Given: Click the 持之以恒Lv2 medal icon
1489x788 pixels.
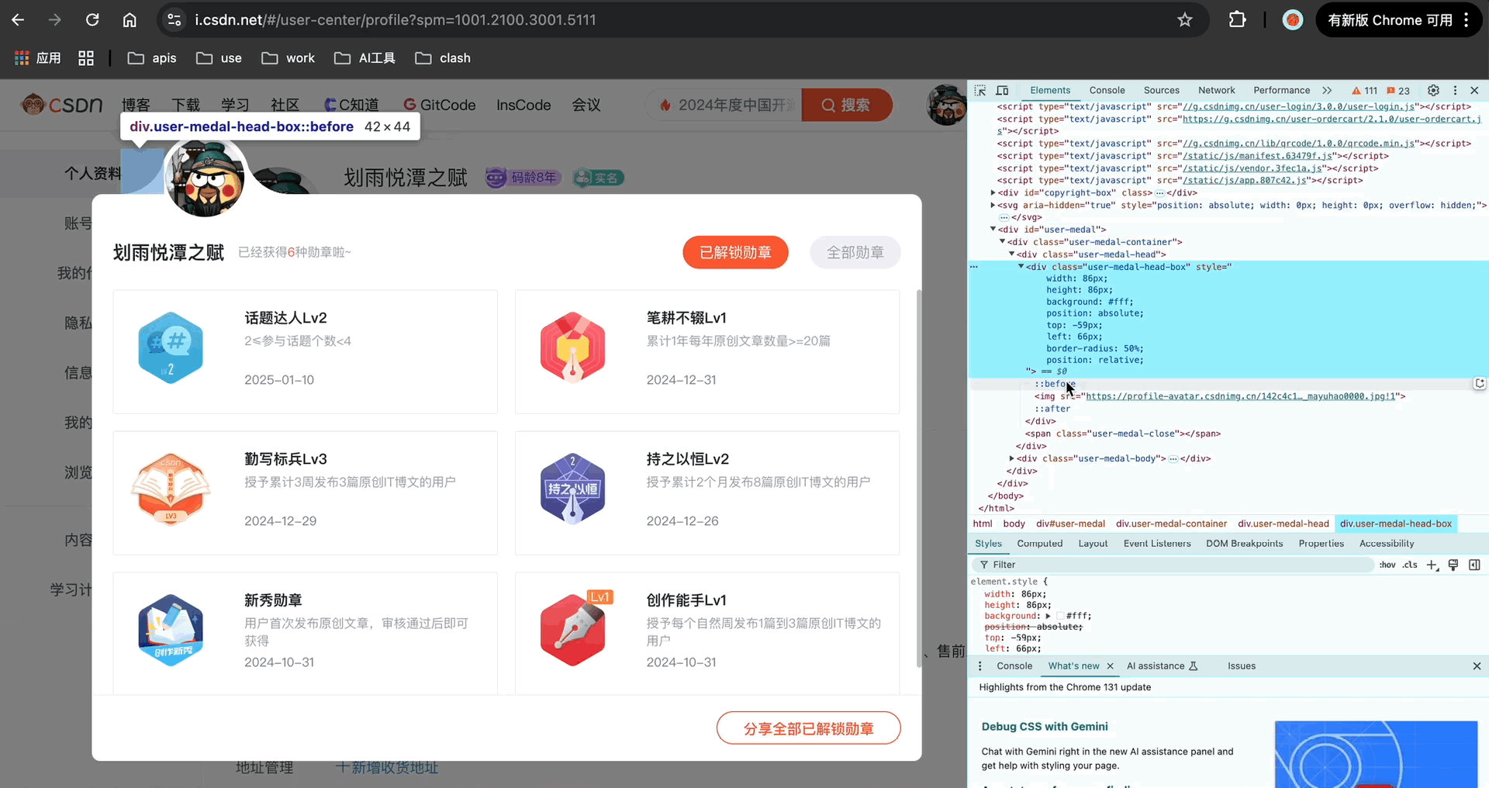Looking at the screenshot, I should click(572, 489).
